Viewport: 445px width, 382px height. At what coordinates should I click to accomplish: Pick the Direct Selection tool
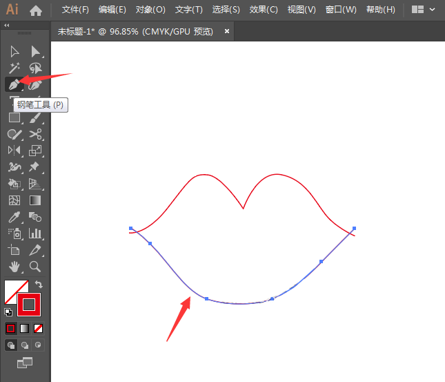35,51
